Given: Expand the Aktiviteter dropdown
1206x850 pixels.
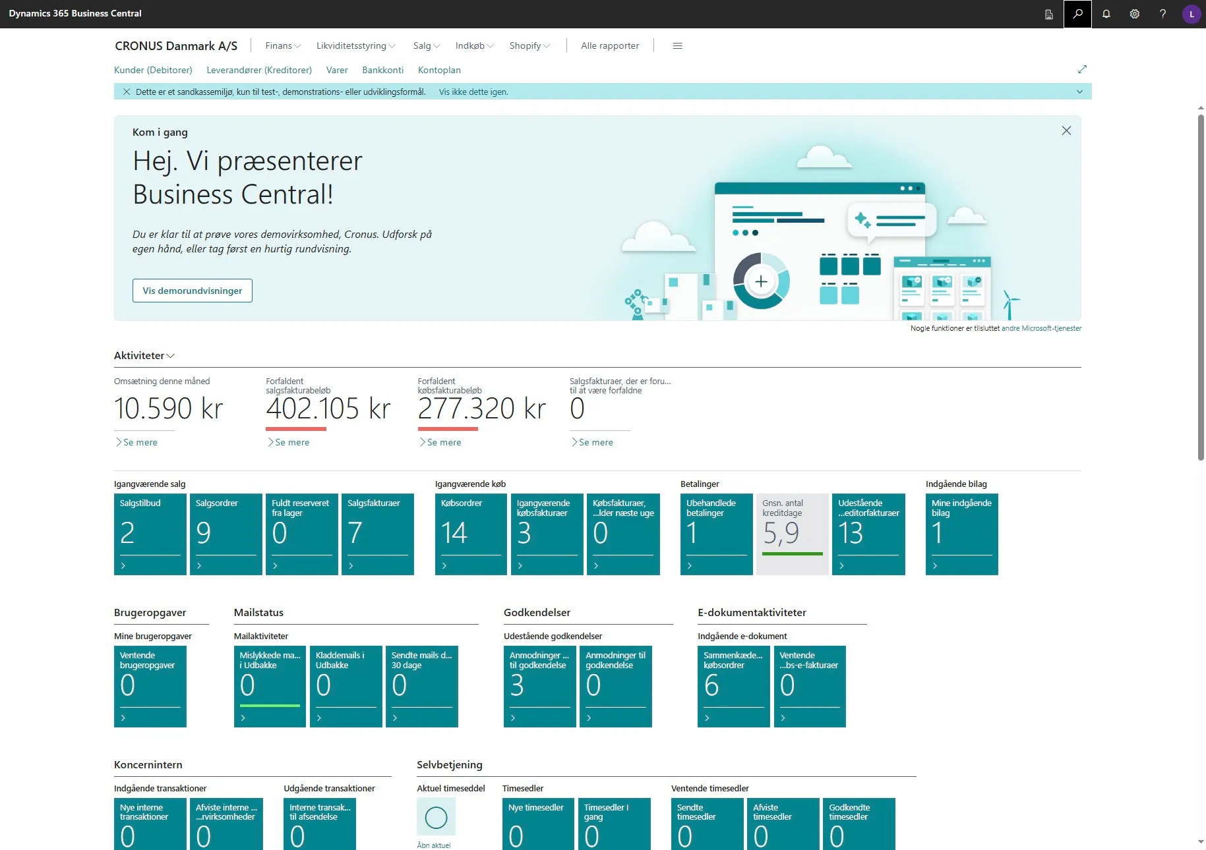Looking at the screenshot, I should pos(144,355).
